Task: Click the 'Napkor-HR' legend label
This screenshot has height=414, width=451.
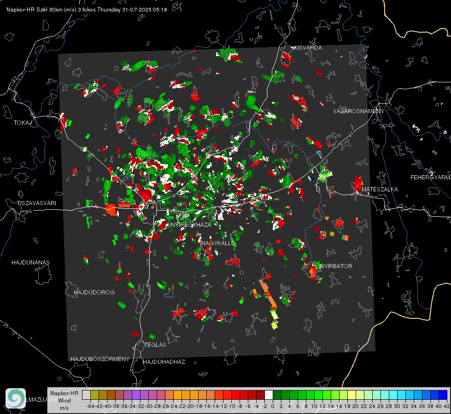Action: click(x=64, y=393)
